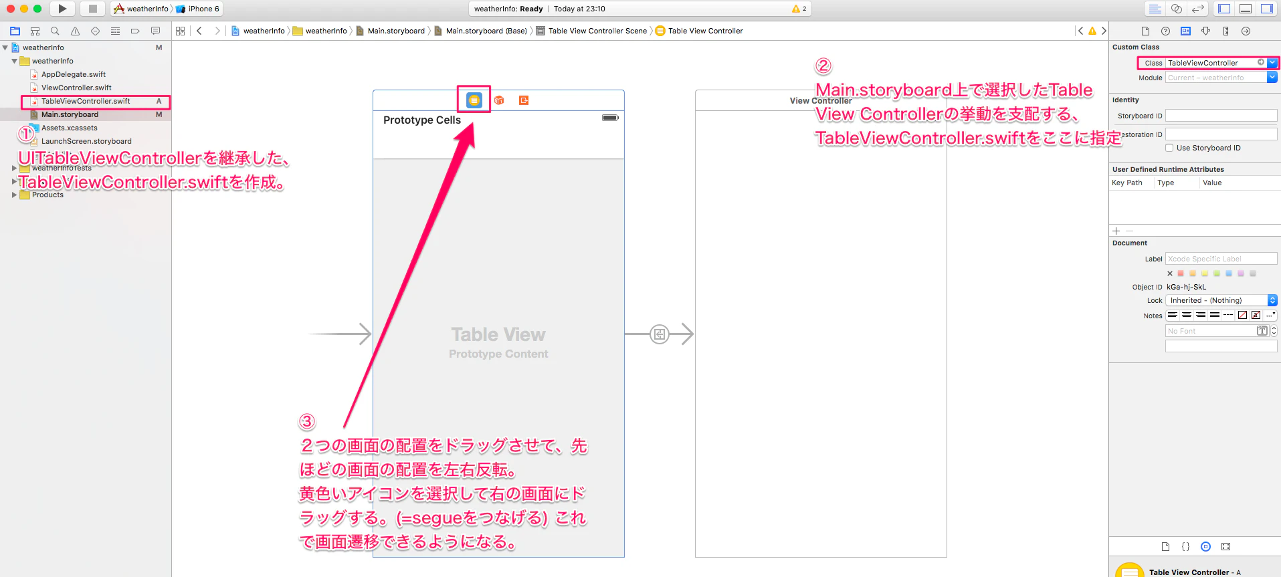Show related items grid icon
The height and width of the screenshot is (577, 1281).
click(x=180, y=31)
